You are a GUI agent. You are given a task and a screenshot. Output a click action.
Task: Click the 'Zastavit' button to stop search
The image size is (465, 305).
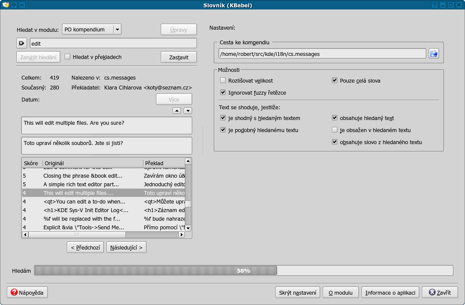click(x=179, y=57)
